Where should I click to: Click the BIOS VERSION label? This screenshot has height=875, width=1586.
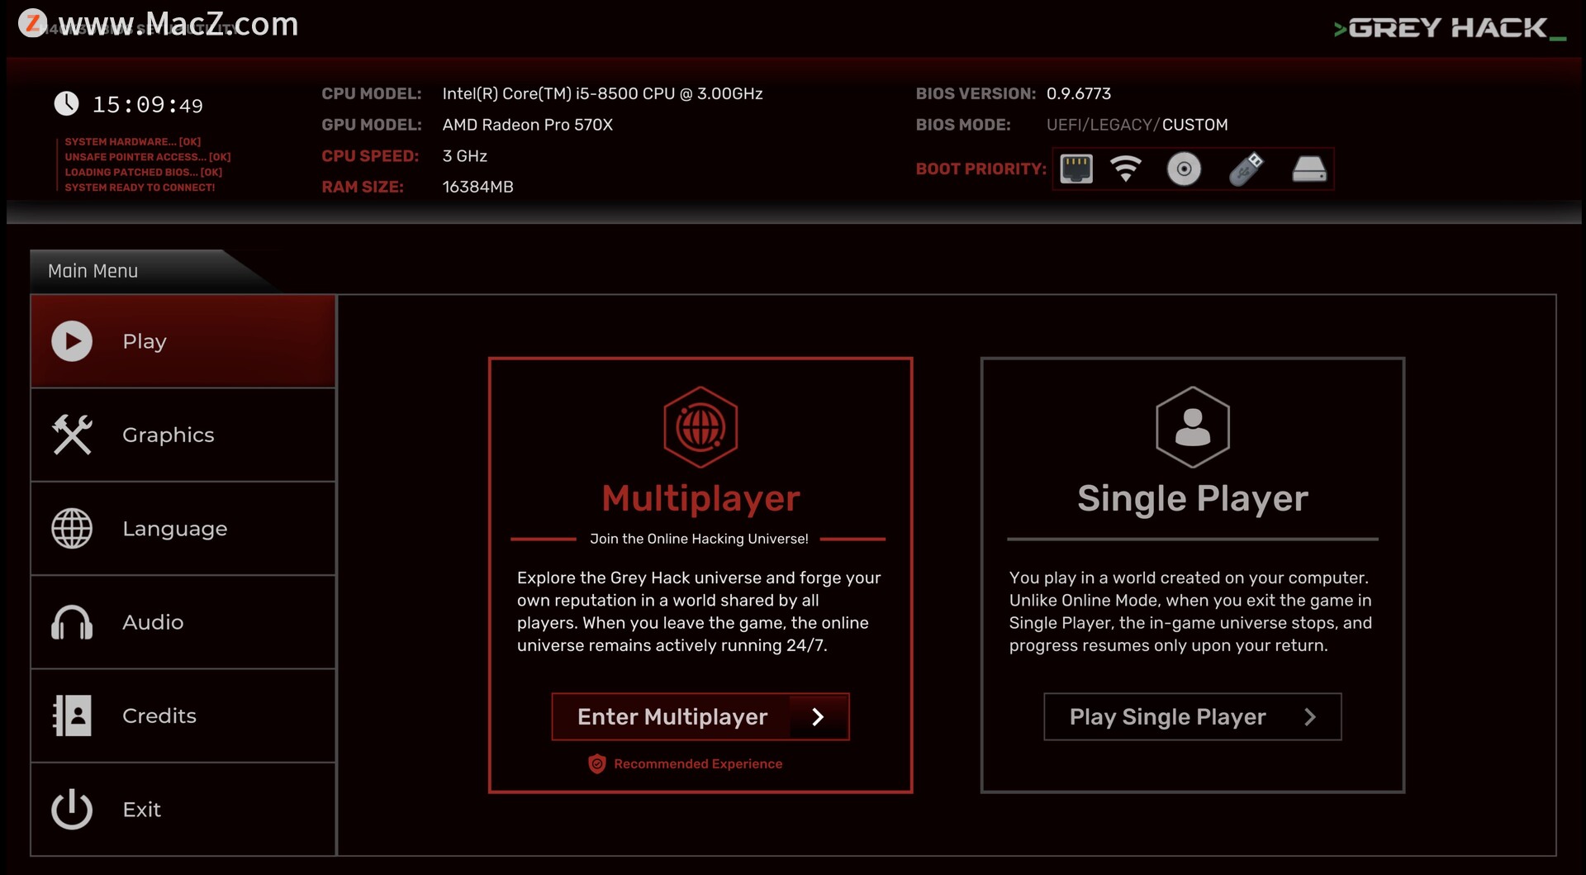[976, 93]
